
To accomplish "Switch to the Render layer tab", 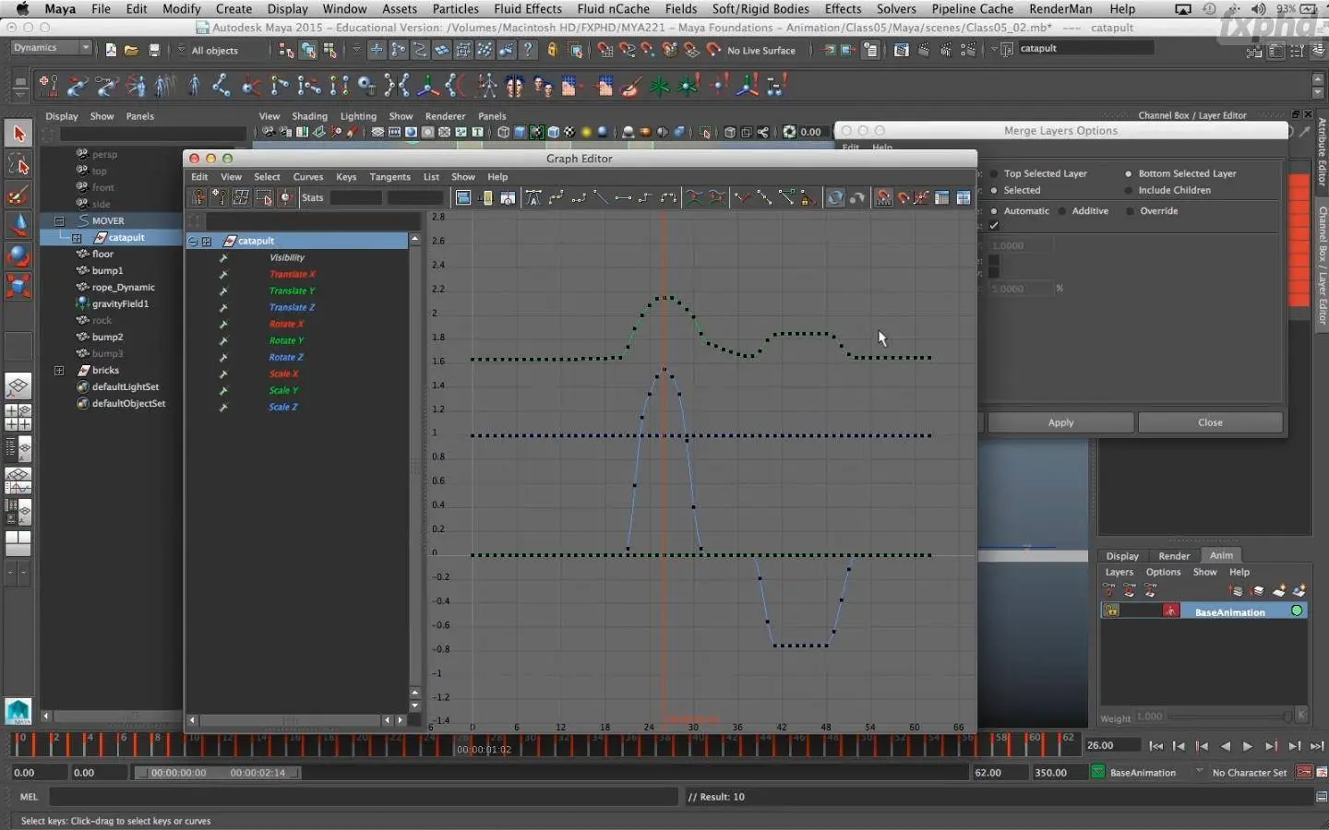I will click(1174, 556).
